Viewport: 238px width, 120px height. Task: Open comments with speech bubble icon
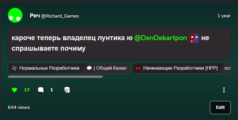point(41,90)
